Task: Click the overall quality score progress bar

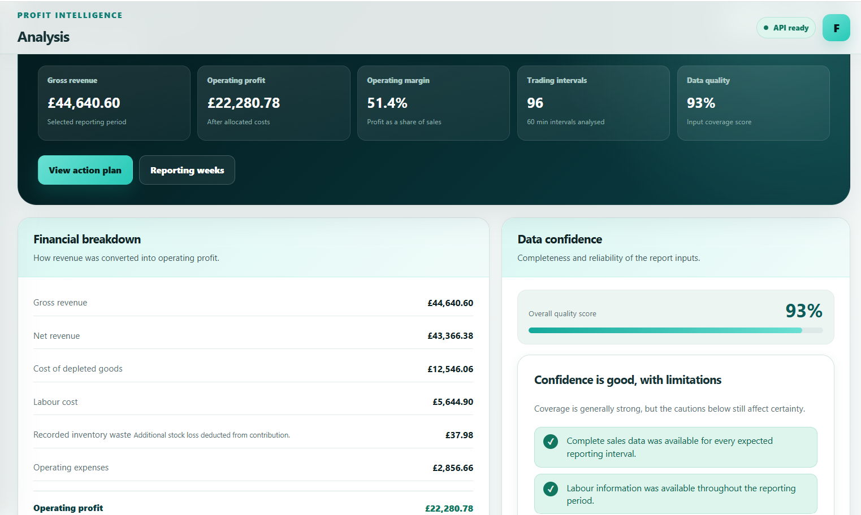Action: [x=676, y=330]
